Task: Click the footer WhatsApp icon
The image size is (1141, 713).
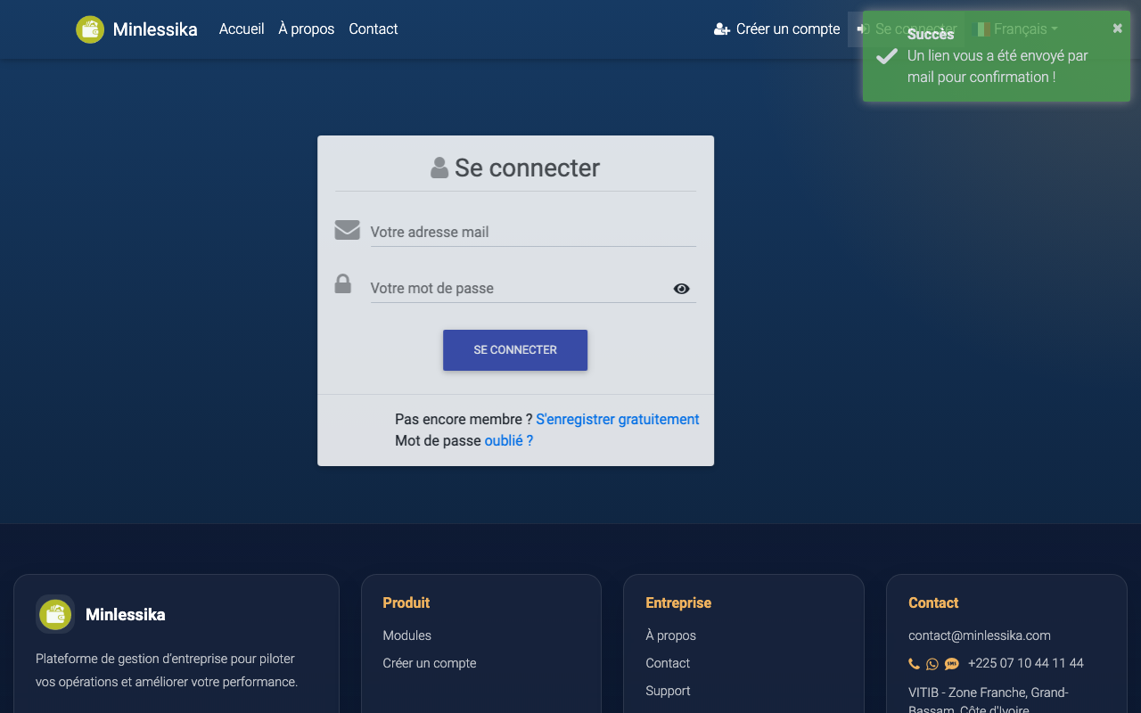Action: 932,663
